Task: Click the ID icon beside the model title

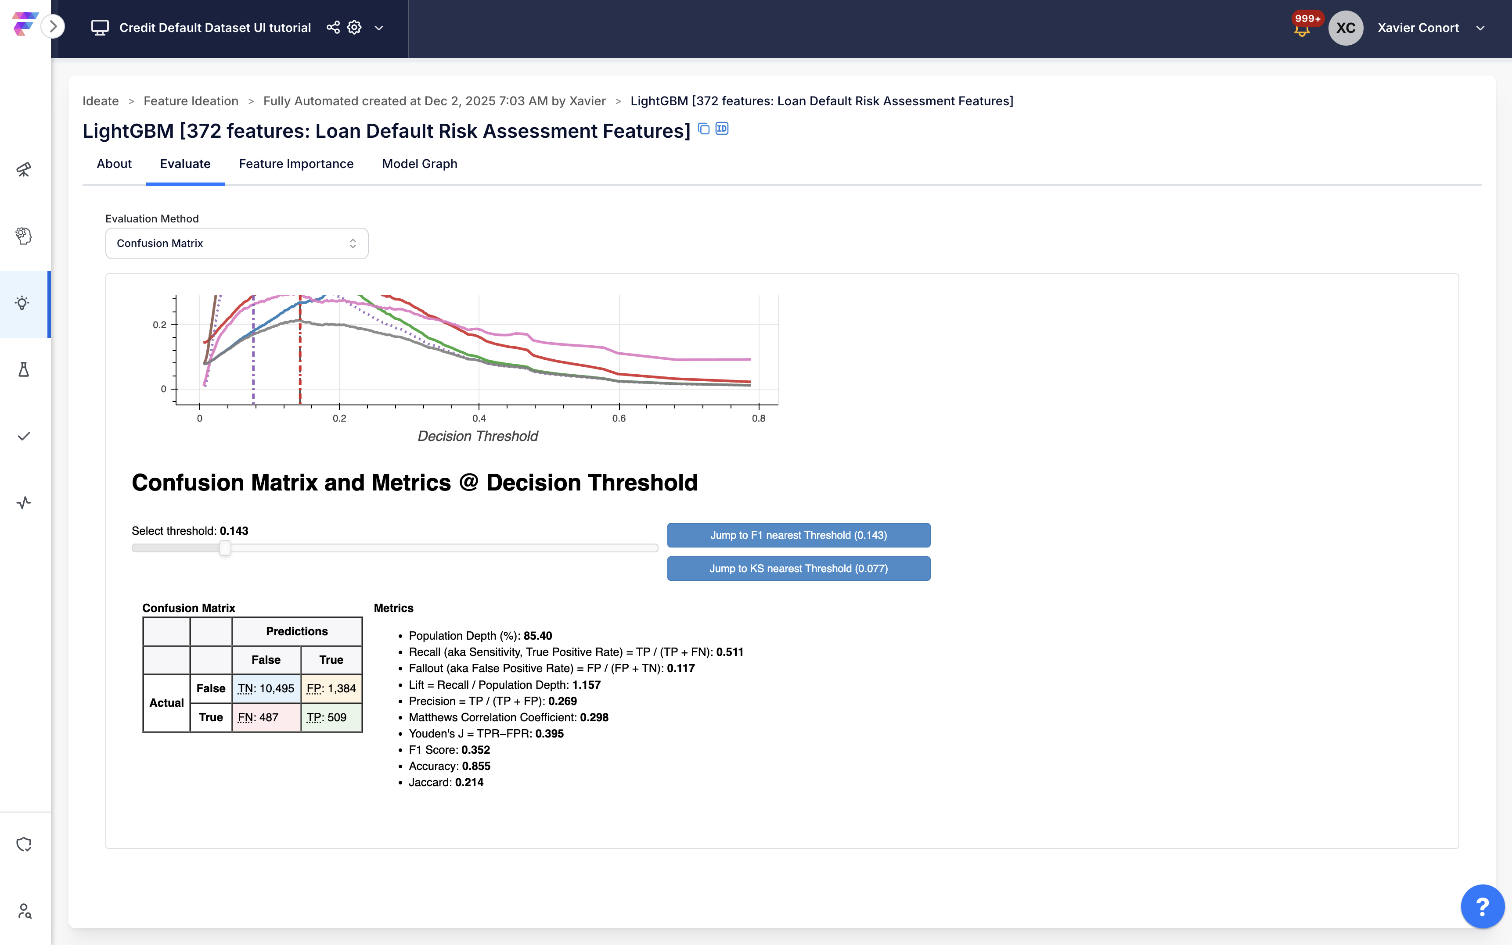Action: tap(722, 129)
